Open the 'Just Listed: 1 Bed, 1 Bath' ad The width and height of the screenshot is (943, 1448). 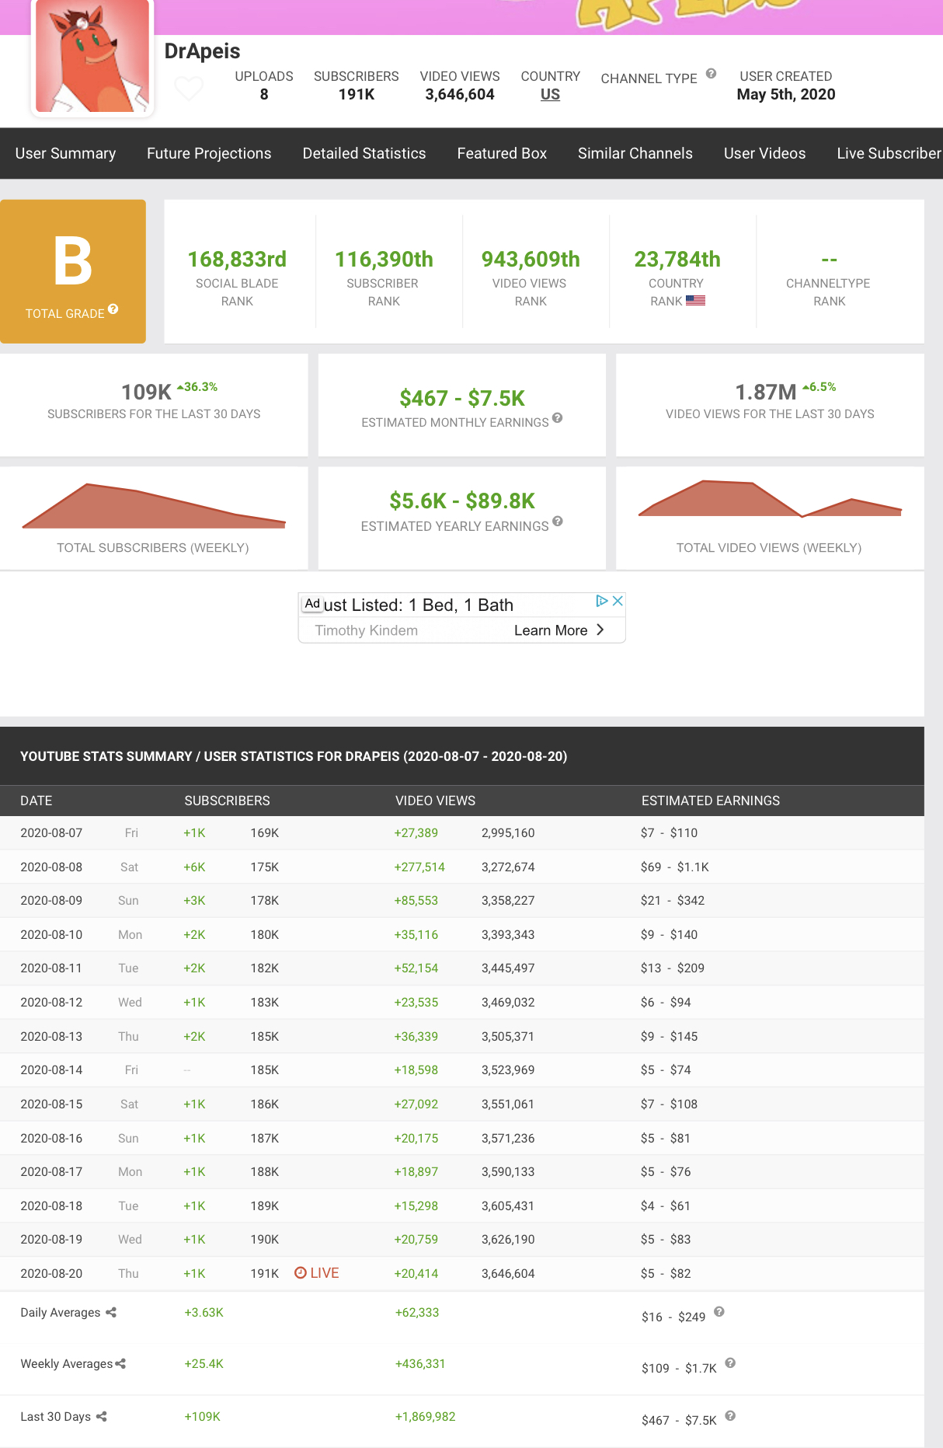coord(419,605)
